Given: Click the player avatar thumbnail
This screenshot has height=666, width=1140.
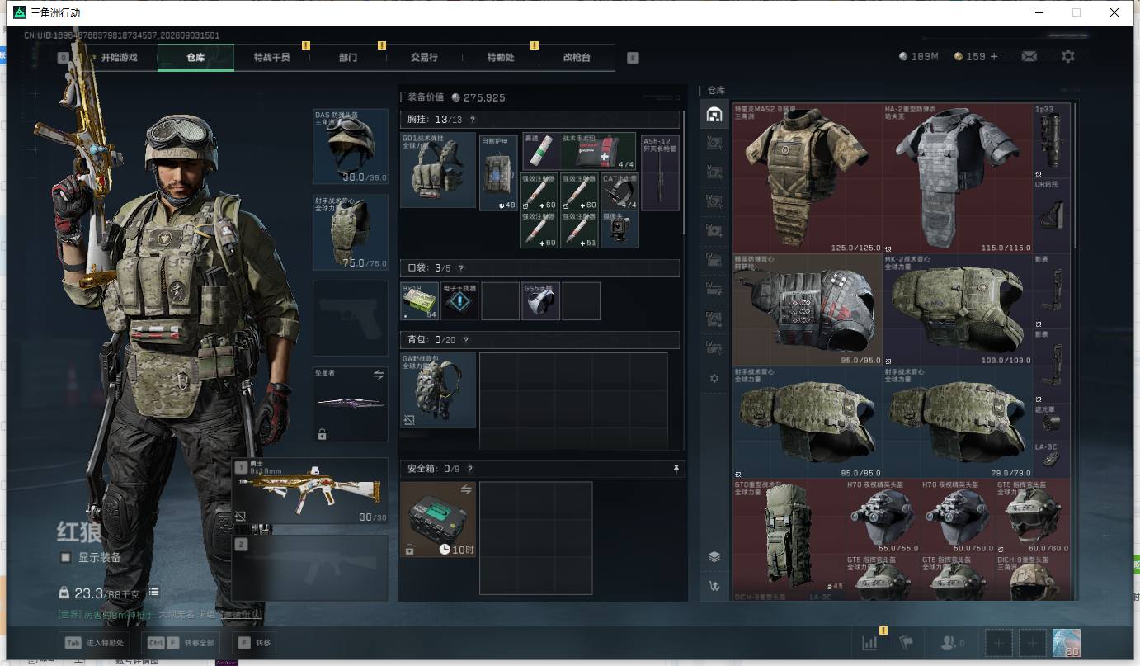Looking at the screenshot, I should 1067,643.
